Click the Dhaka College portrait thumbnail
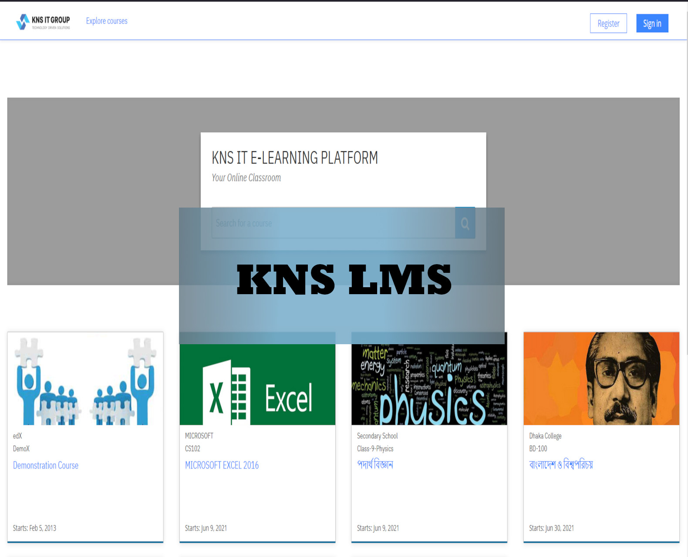688x557 pixels. tap(601, 379)
